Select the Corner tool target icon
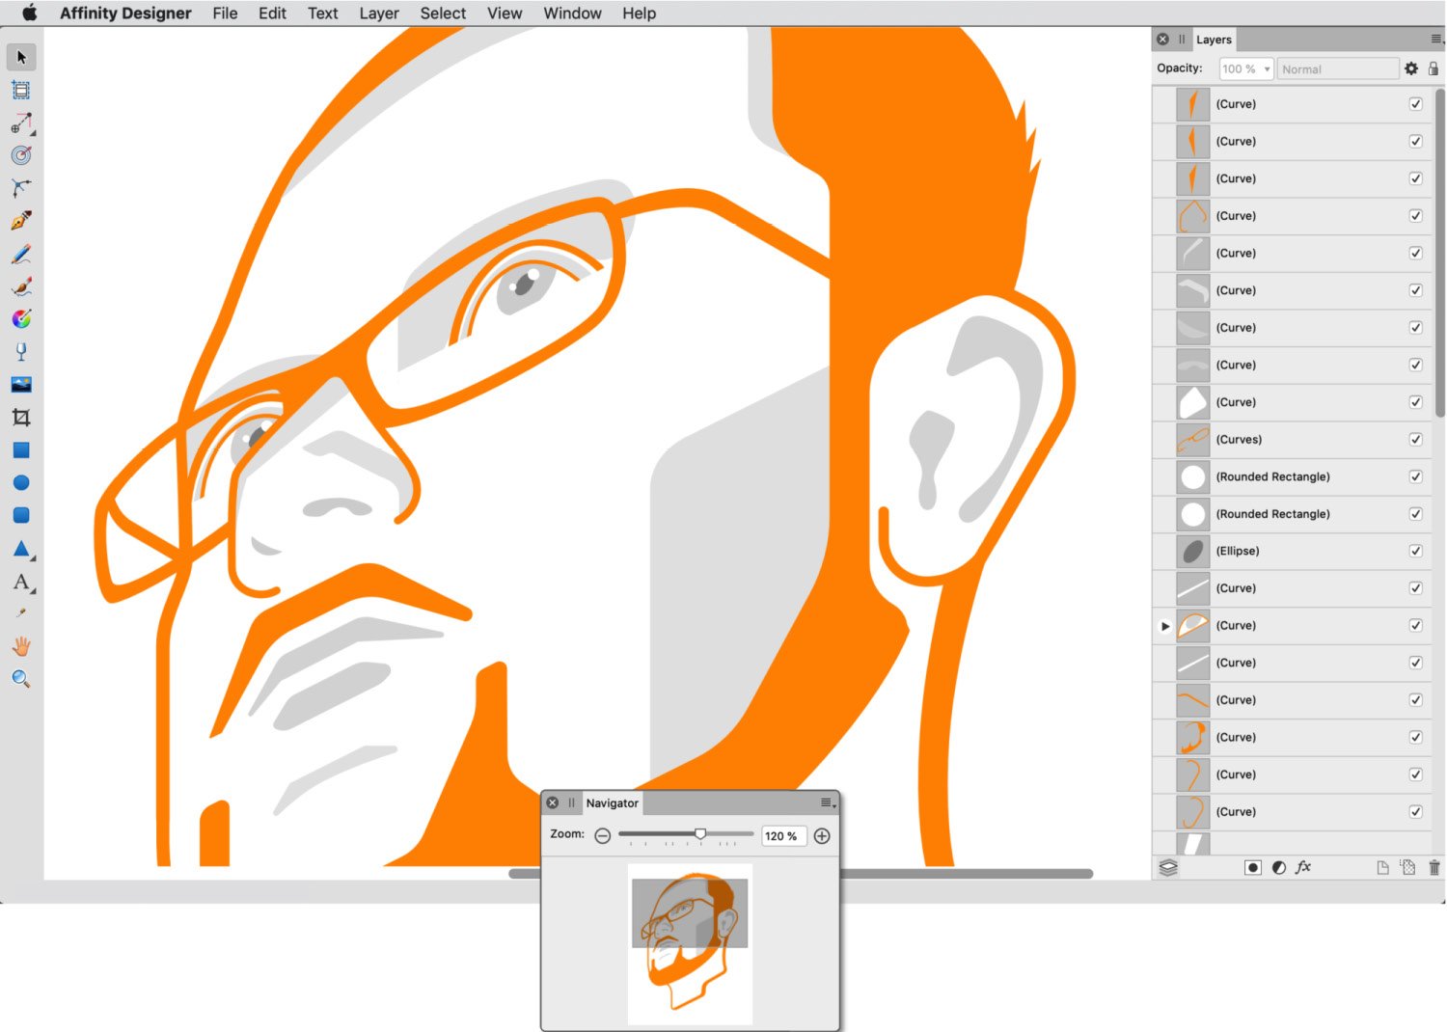 point(21,155)
